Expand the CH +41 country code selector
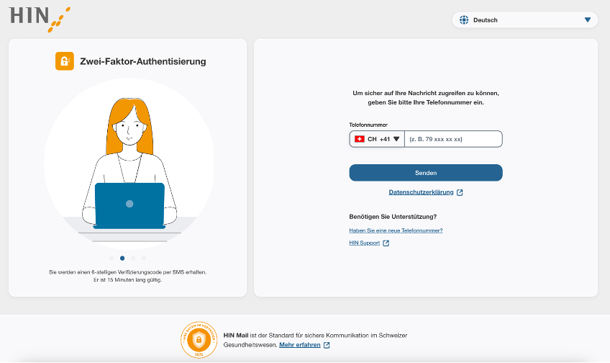 (378, 139)
